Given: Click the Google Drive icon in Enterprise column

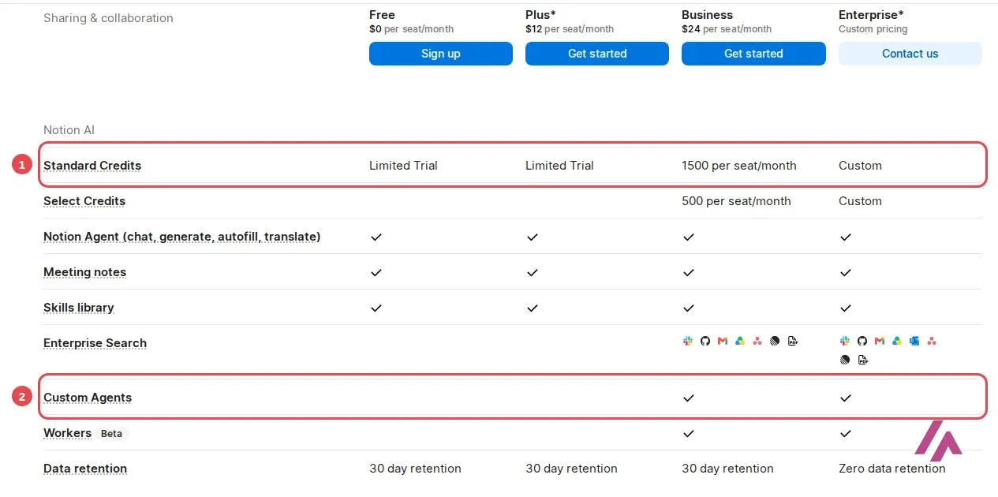Looking at the screenshot, I should pyautogui.click(x=897, y=341).
